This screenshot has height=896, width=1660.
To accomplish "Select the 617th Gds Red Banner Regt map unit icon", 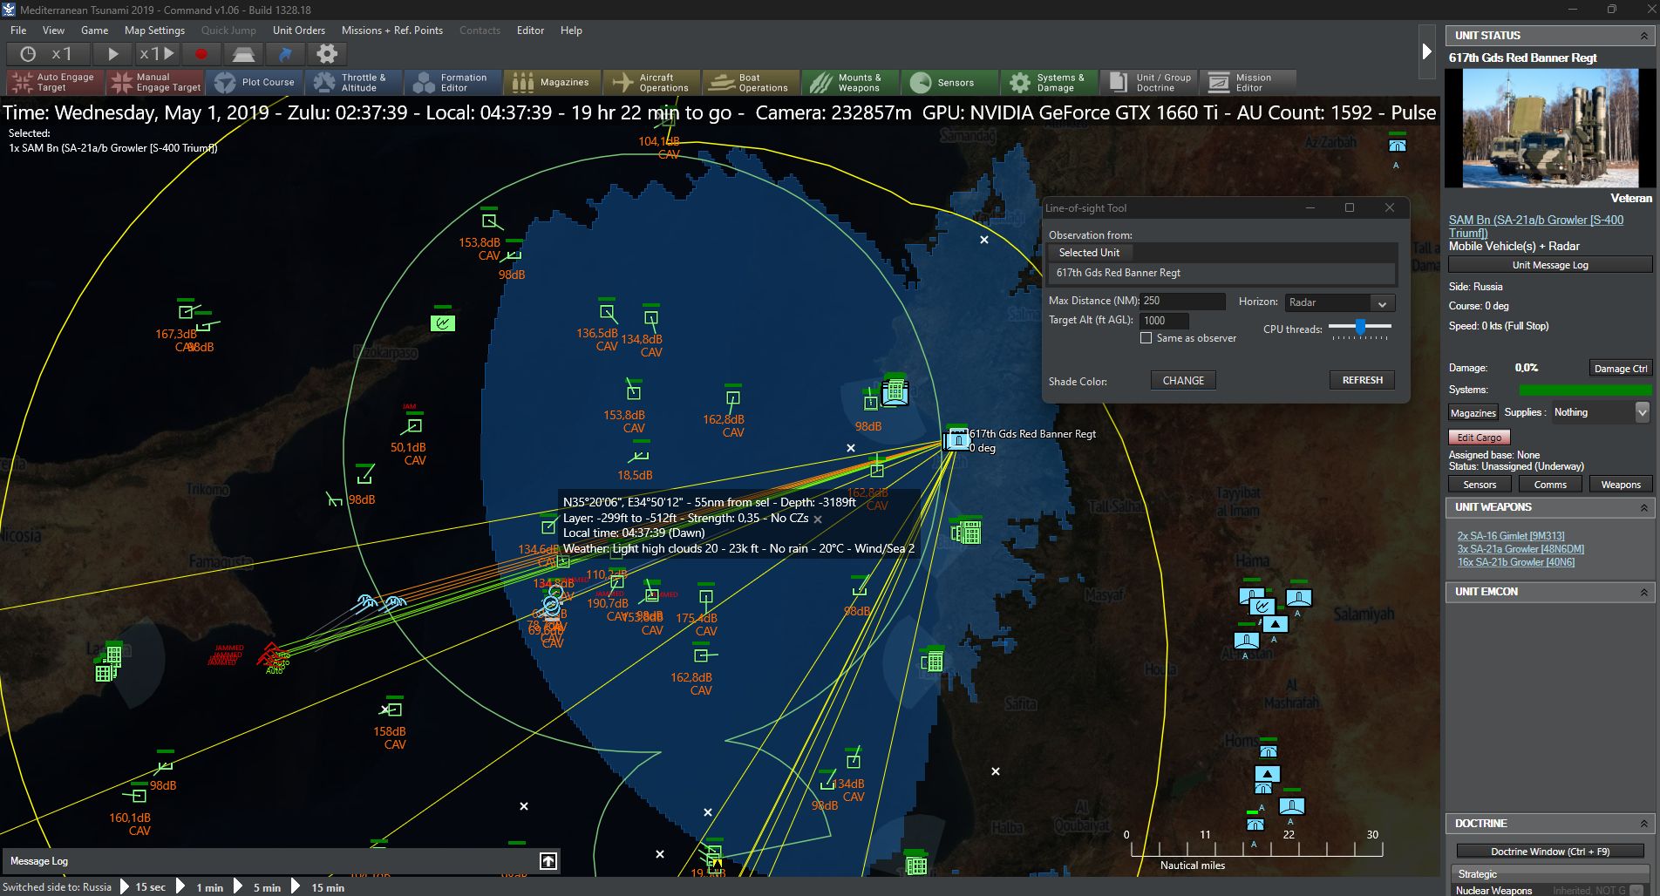I will click(x=957, y=438).
